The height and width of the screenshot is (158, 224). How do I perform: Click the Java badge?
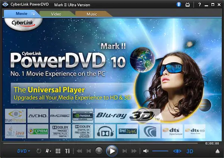(x=15, y=131)
